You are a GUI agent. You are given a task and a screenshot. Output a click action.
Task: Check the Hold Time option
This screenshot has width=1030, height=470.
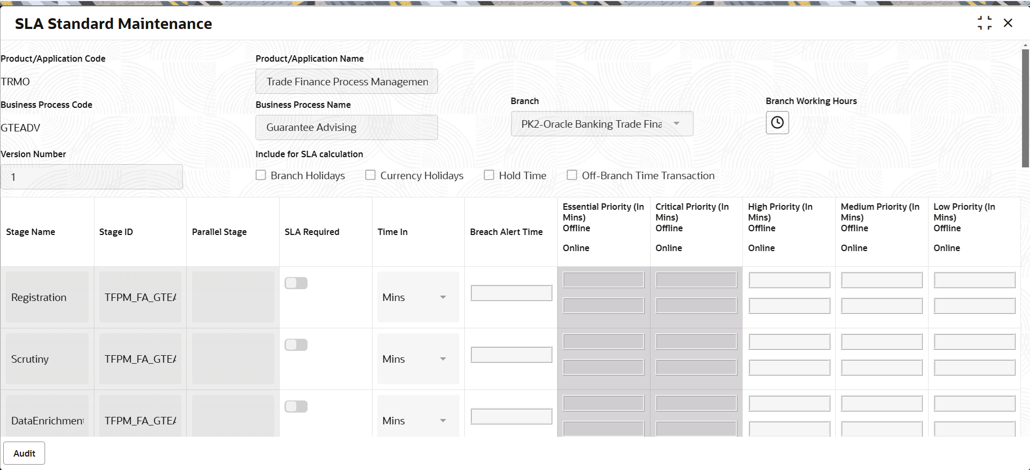[x=489, y=175]
